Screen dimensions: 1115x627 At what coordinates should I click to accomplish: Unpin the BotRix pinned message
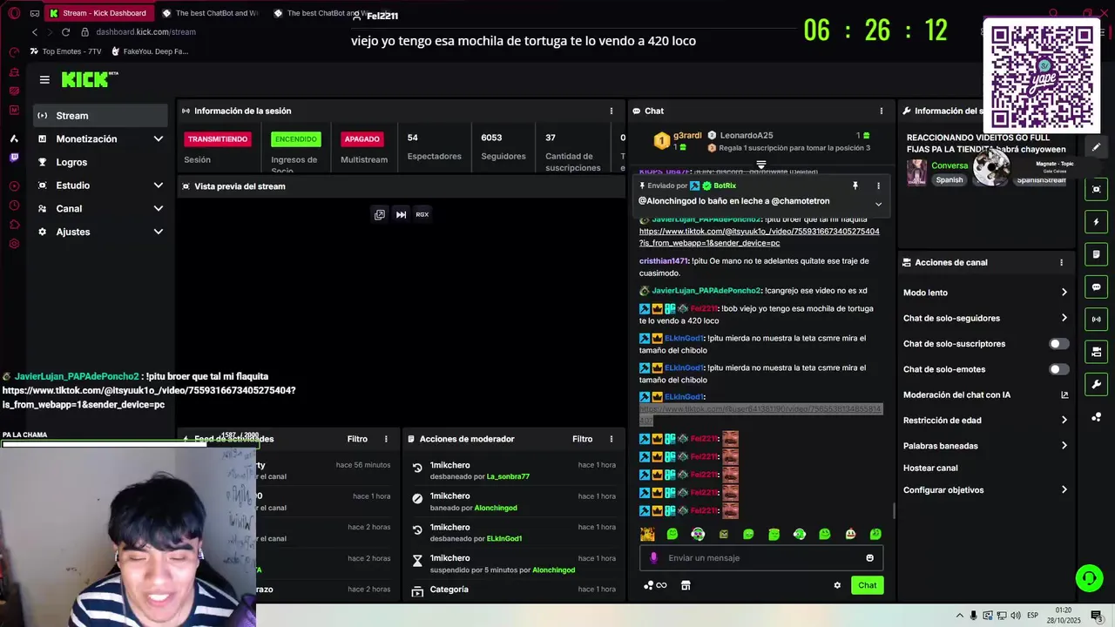855,185
